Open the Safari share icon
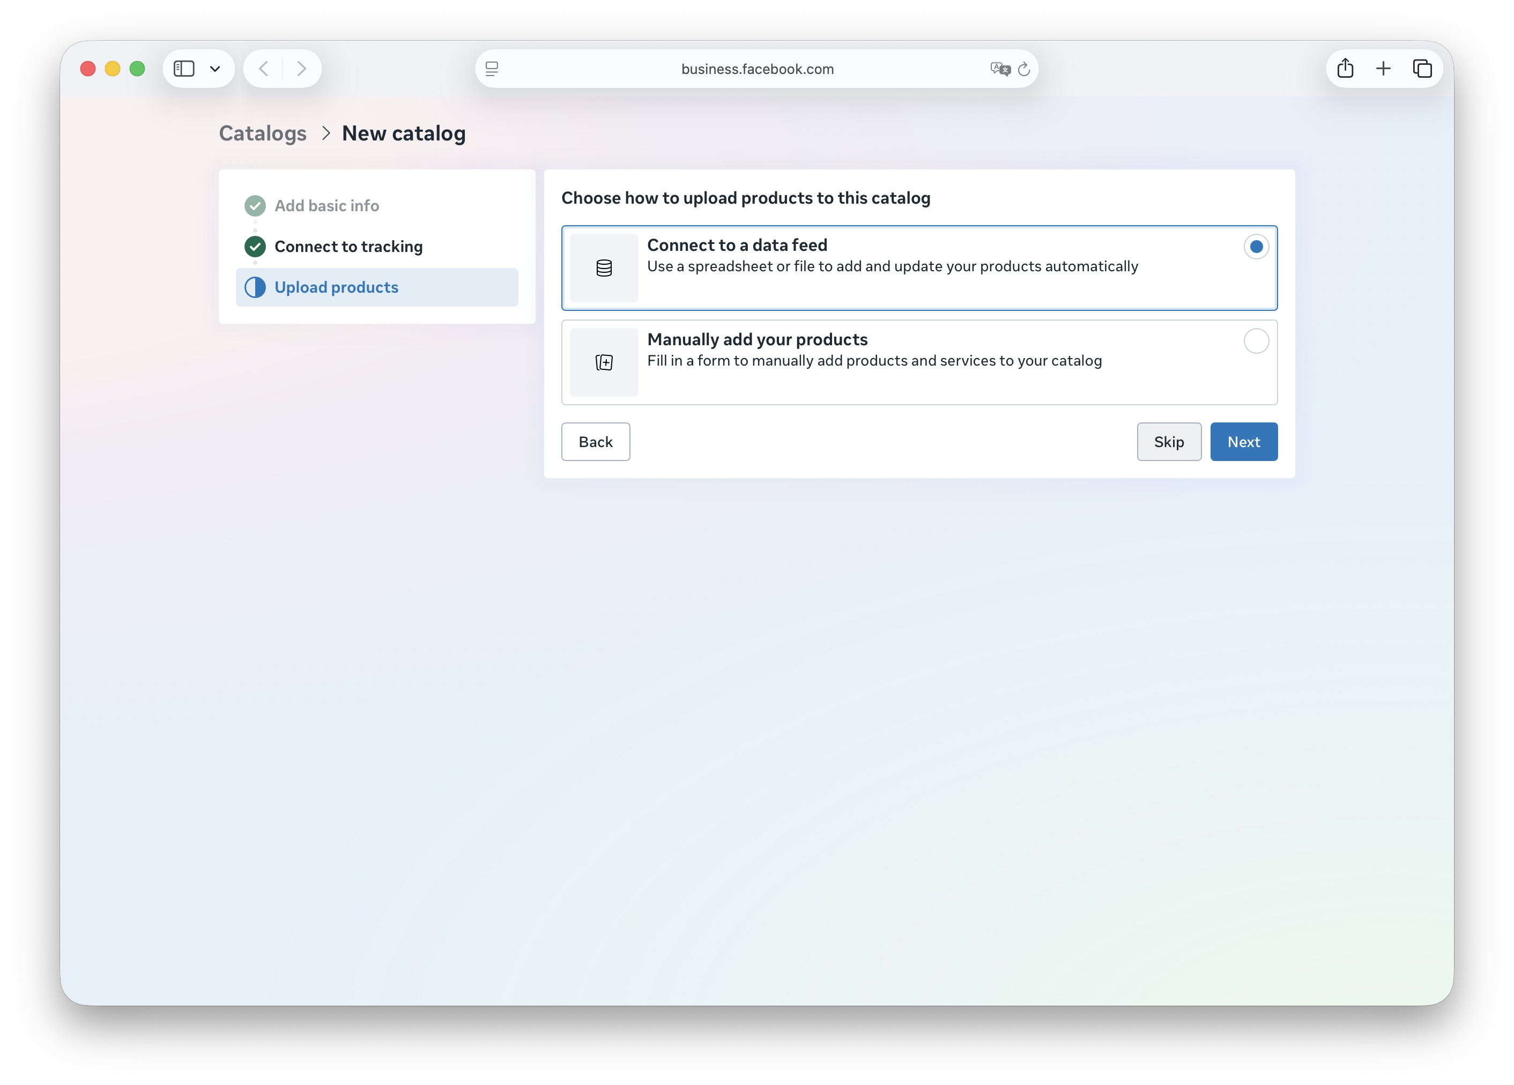1514x1085 pixels. click(x=1345, y=69)
